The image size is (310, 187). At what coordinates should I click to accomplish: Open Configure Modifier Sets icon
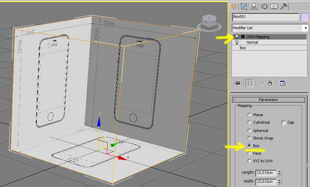tap(283, 83)
